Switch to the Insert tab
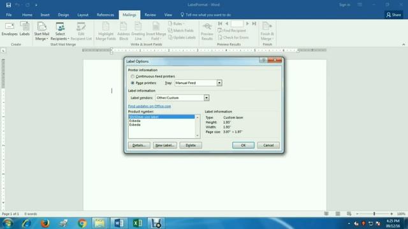The width and height of the screenshot is (408, 229). pos(45,15)
